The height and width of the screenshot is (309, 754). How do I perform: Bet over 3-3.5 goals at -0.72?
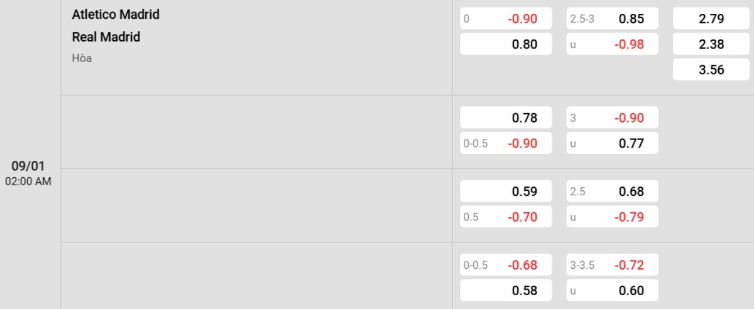(x=613, y=265)
